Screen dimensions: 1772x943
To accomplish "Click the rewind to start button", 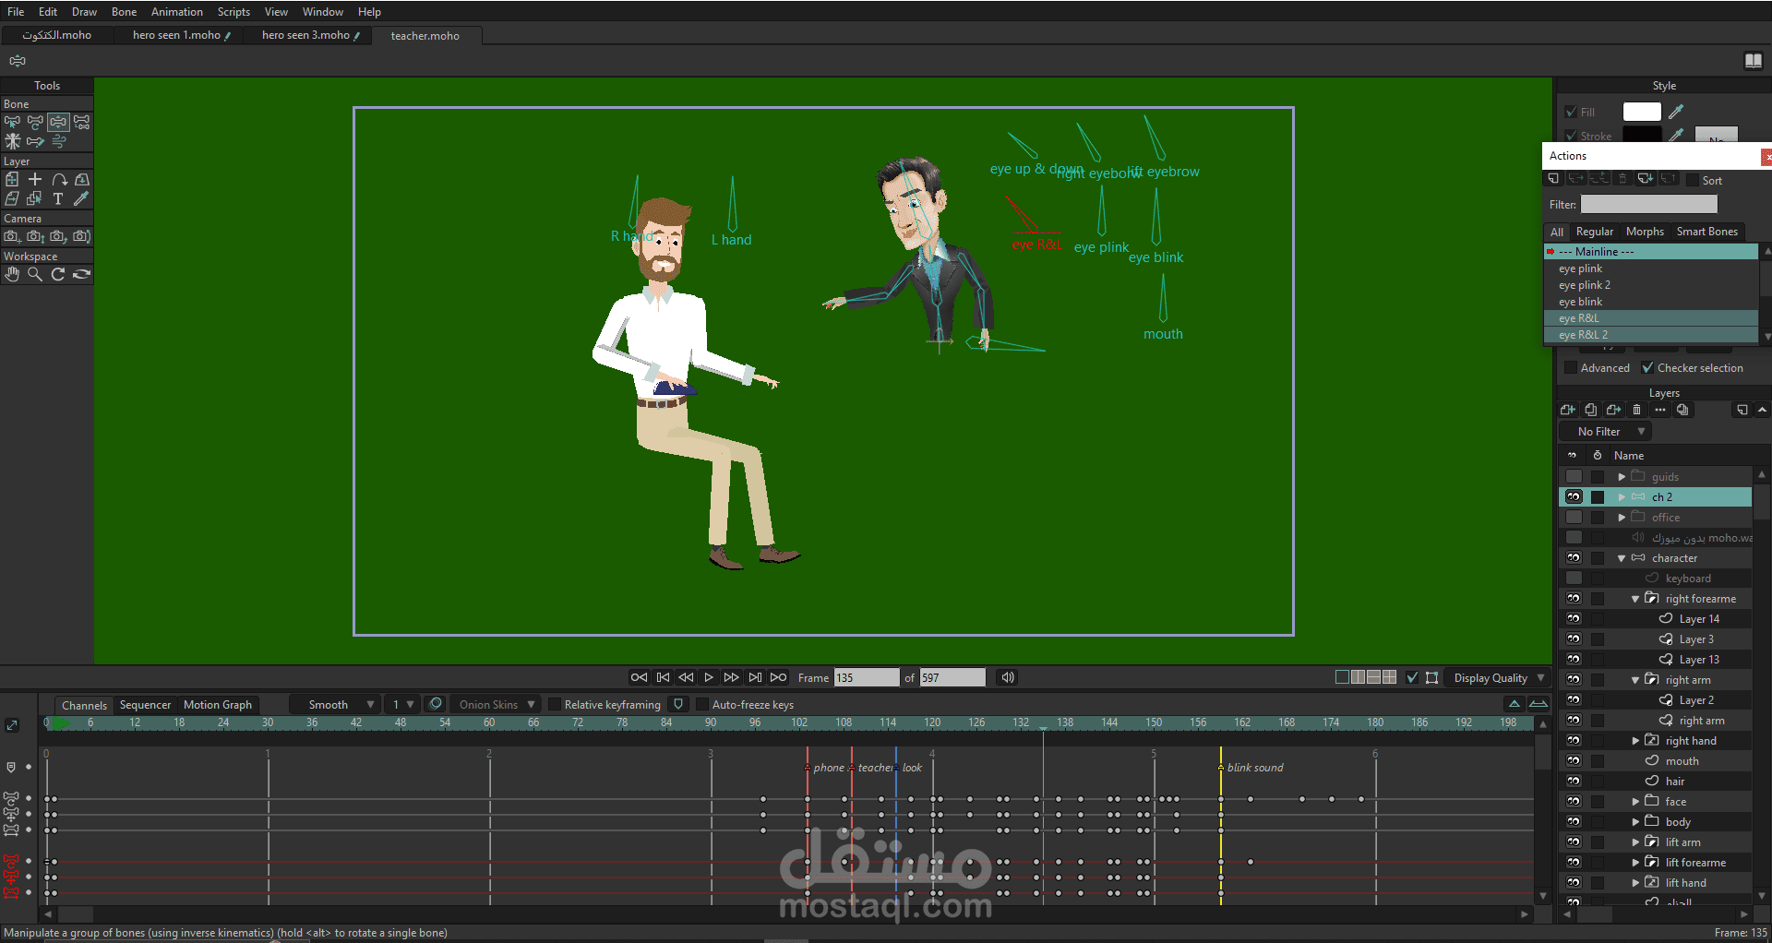I will point(639,677).
